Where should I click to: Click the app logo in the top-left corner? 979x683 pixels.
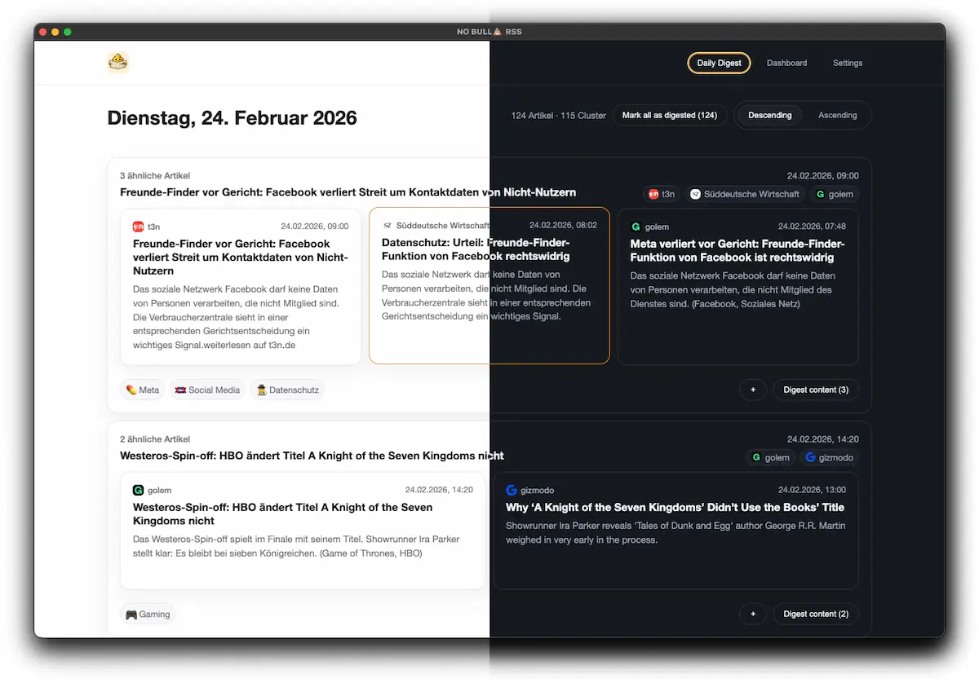point(117,61)
